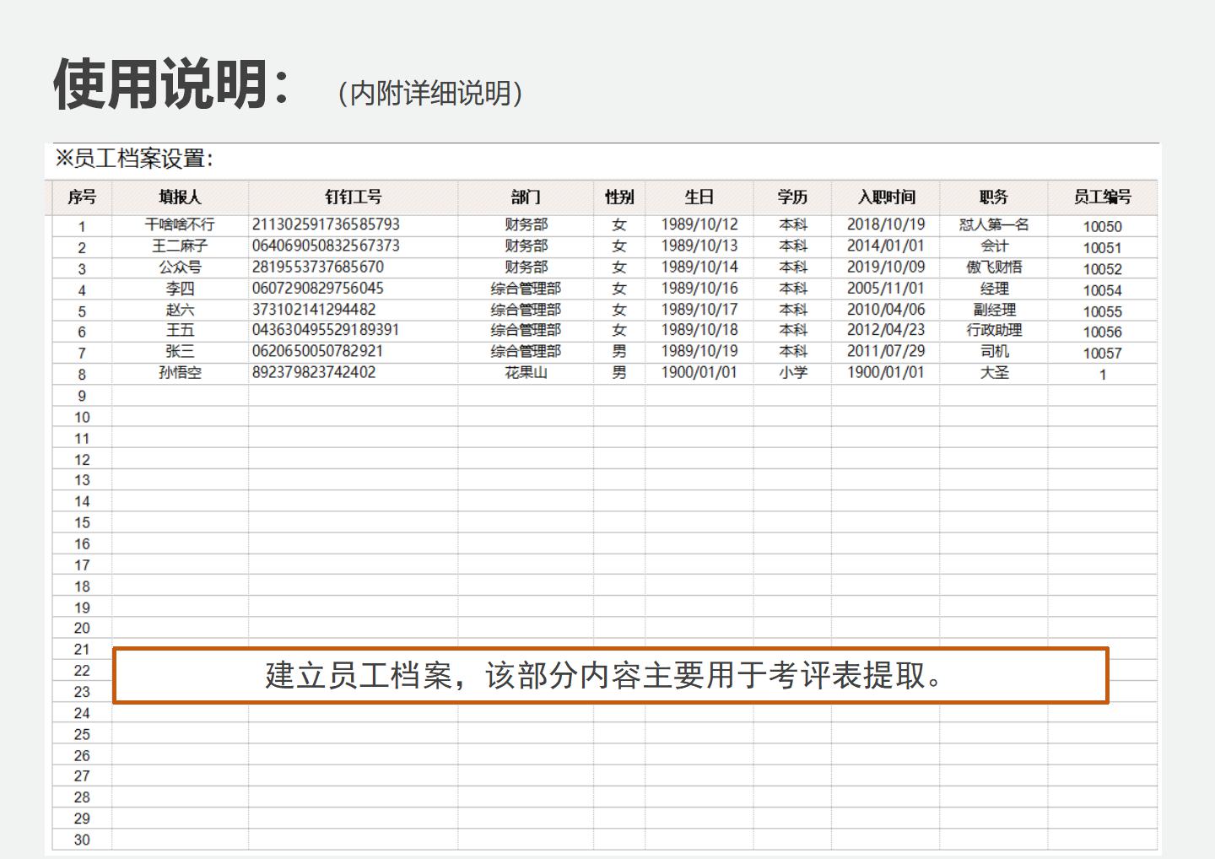
Task: Click 综合管理部 in 李四's row
Action: [526, 288]
